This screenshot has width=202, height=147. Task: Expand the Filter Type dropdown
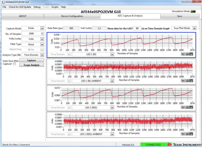coord(42,44)
